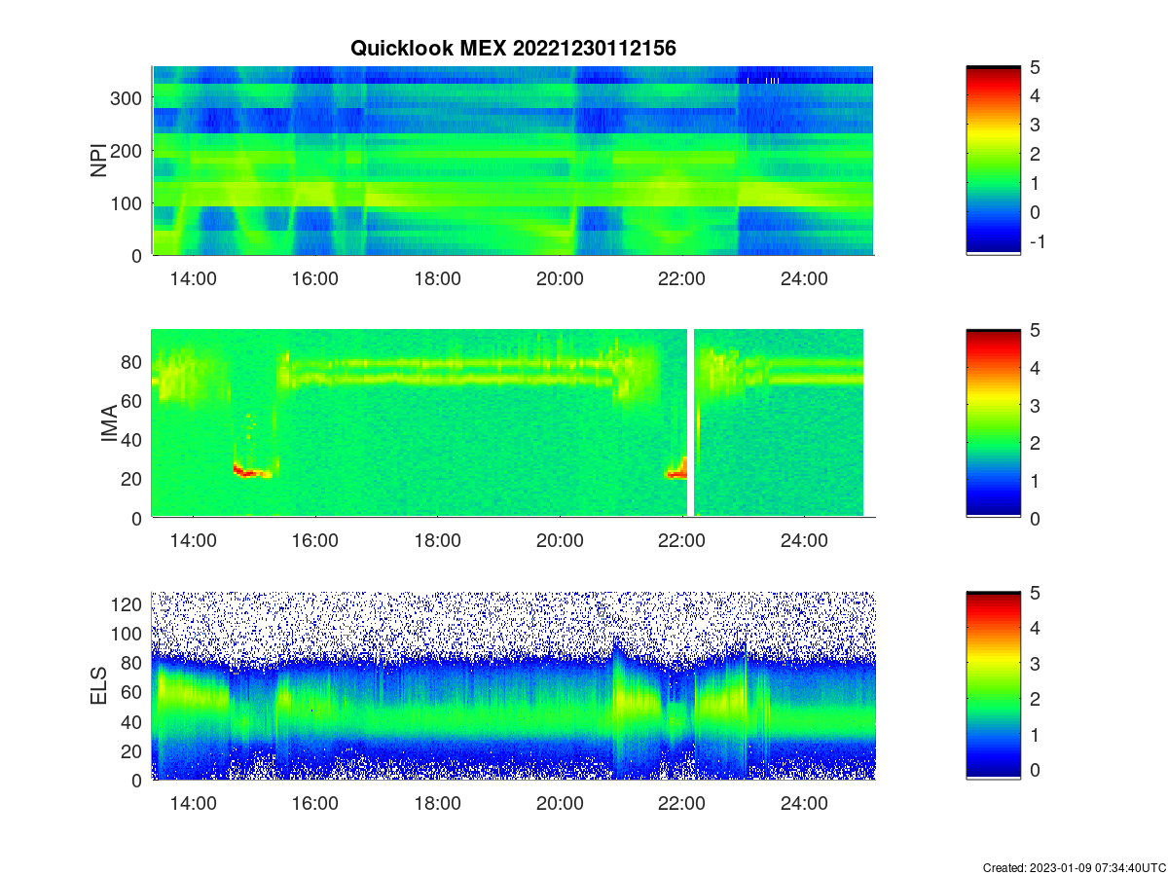Select the "ELS" y-axis label
Screen dimensions: 1168x876
98,686
